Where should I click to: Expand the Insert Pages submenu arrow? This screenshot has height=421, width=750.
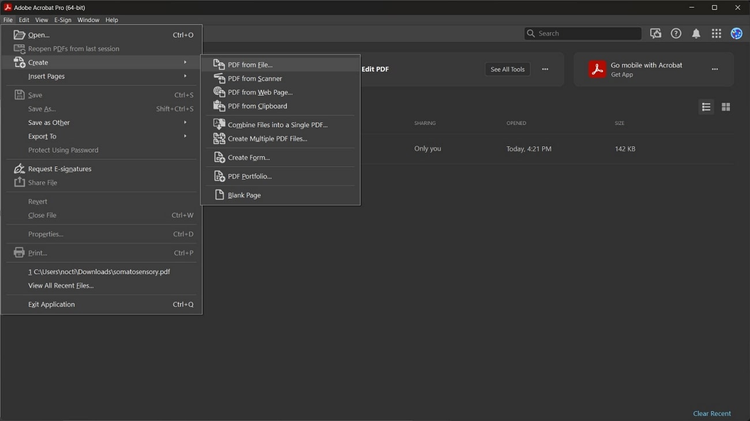tap(185, 76)
